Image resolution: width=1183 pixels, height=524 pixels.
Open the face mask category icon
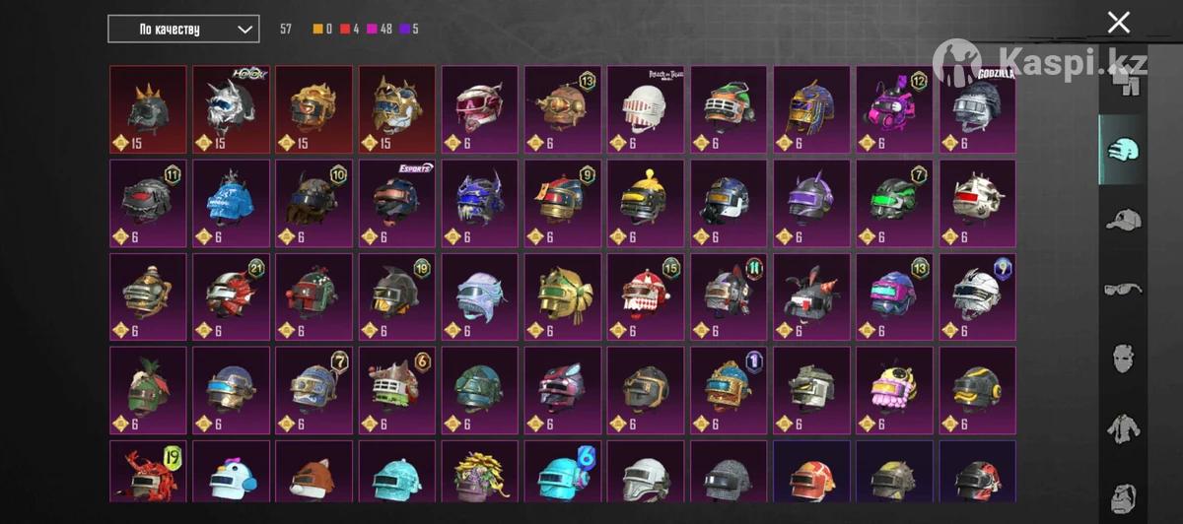1122,358
